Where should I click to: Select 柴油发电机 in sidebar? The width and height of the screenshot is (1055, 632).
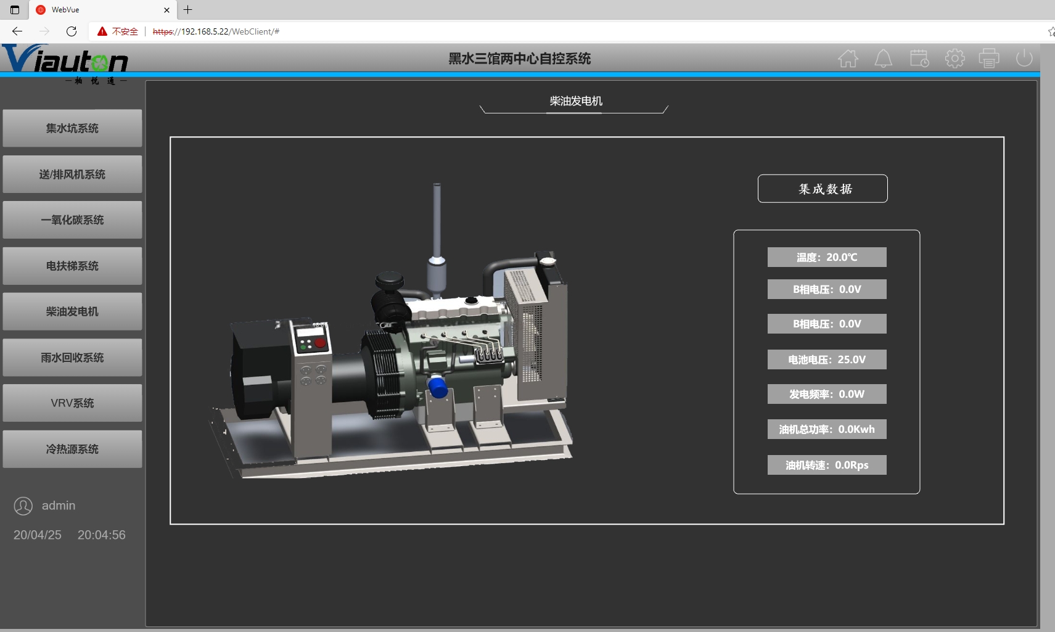point(72,311)
